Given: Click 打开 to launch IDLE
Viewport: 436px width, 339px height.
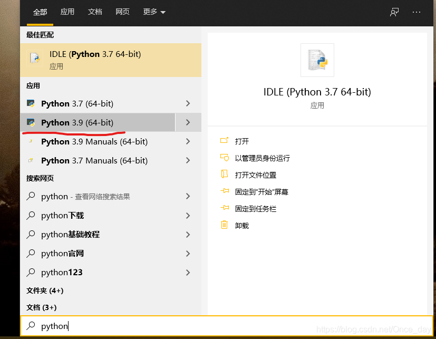Looking at the screenshot, I should coord(241,141).
